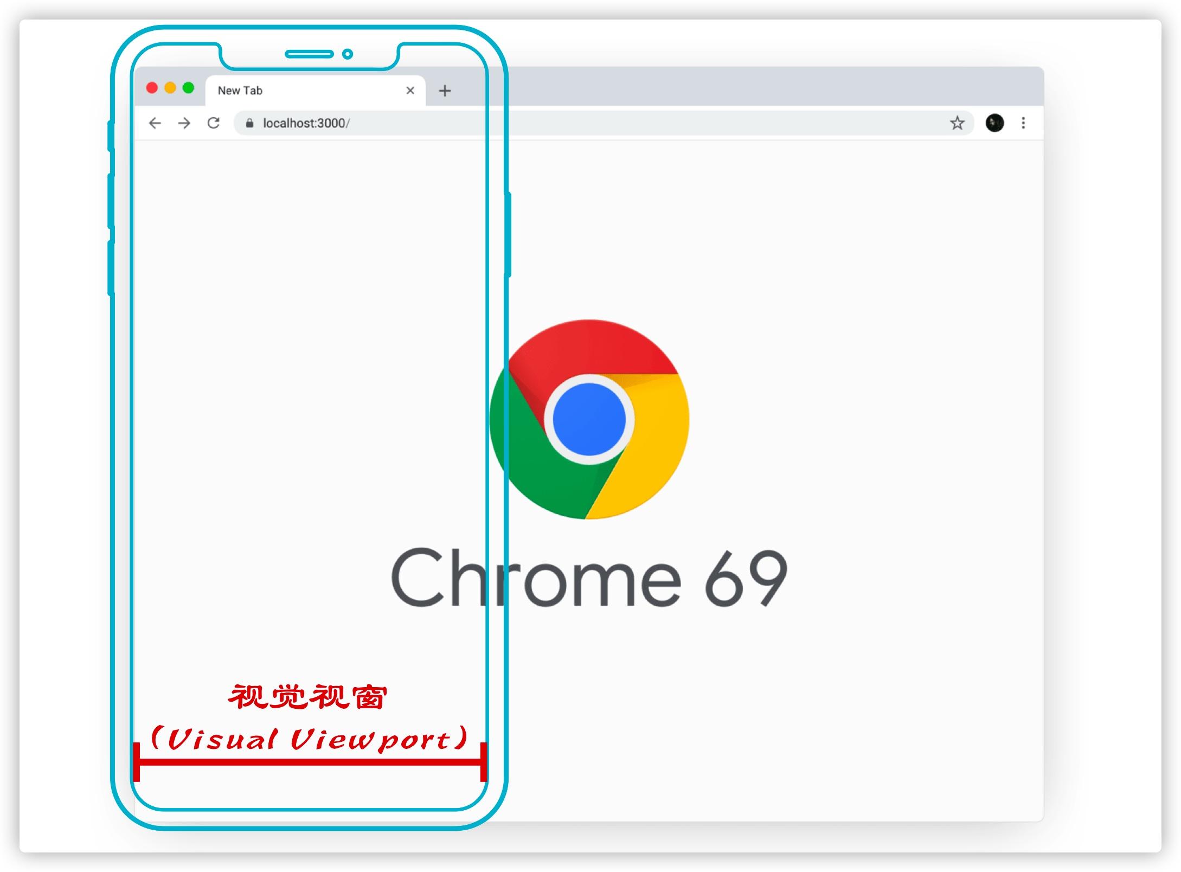1181x872 pixels.
Task: Click the yellow minimize window button
Action: point(170,88)
